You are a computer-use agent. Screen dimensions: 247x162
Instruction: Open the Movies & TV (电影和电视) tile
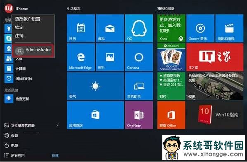[229, 28]
